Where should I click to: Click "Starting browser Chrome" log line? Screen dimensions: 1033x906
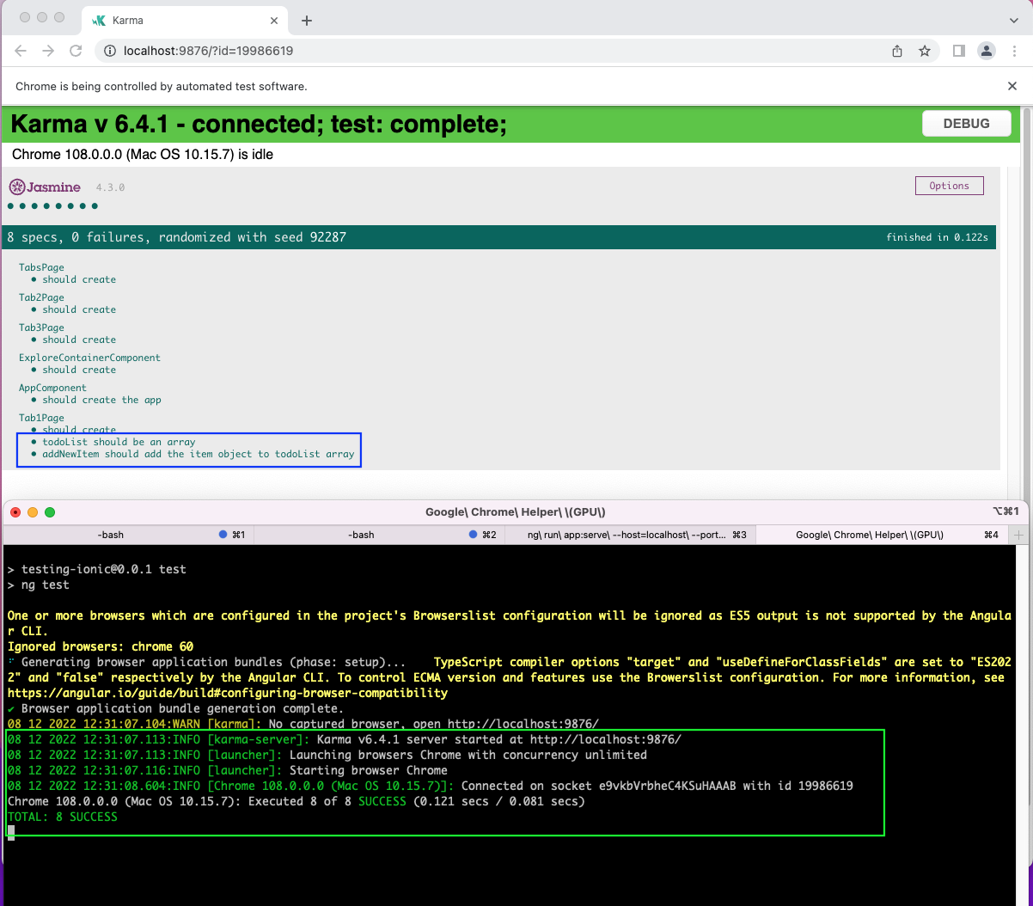[228, 770]
